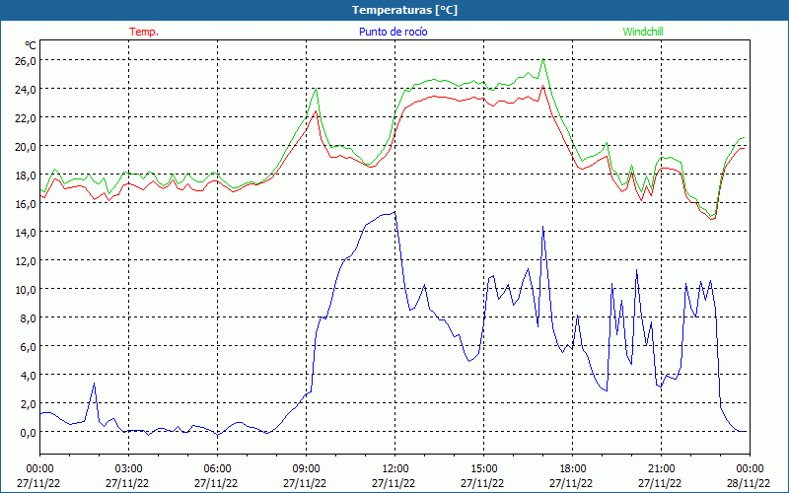Click the 12,0 y-axis value
The image size is (789, 493).
pyautogui.click(x=26, y=260)
